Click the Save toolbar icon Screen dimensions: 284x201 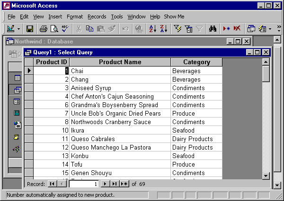point(30,29)
